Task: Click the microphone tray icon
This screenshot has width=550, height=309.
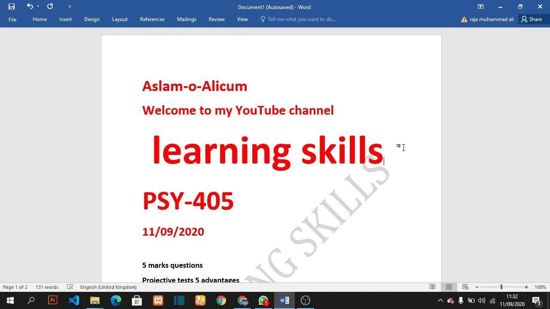Action: point(461,300)
